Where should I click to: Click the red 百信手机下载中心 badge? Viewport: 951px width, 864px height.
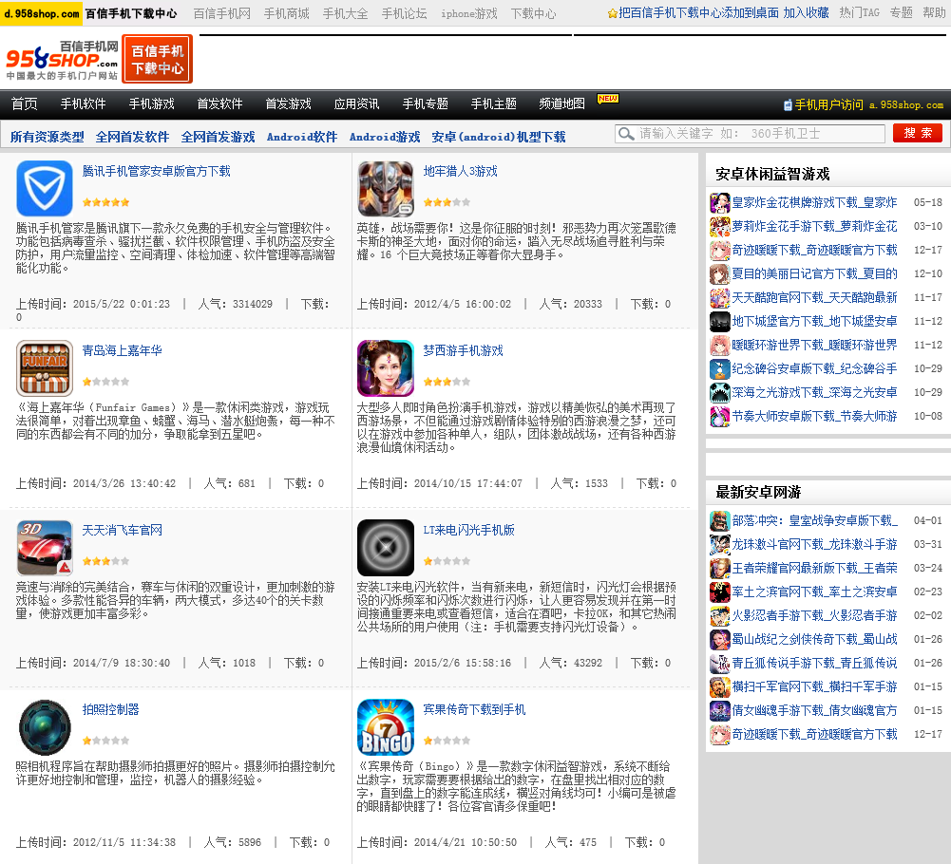[157, 59]
